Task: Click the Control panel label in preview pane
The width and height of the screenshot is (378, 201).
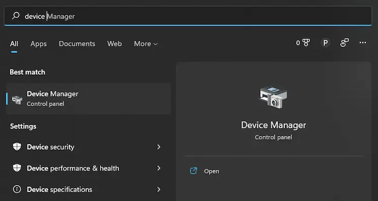Action: coord(274,137)
